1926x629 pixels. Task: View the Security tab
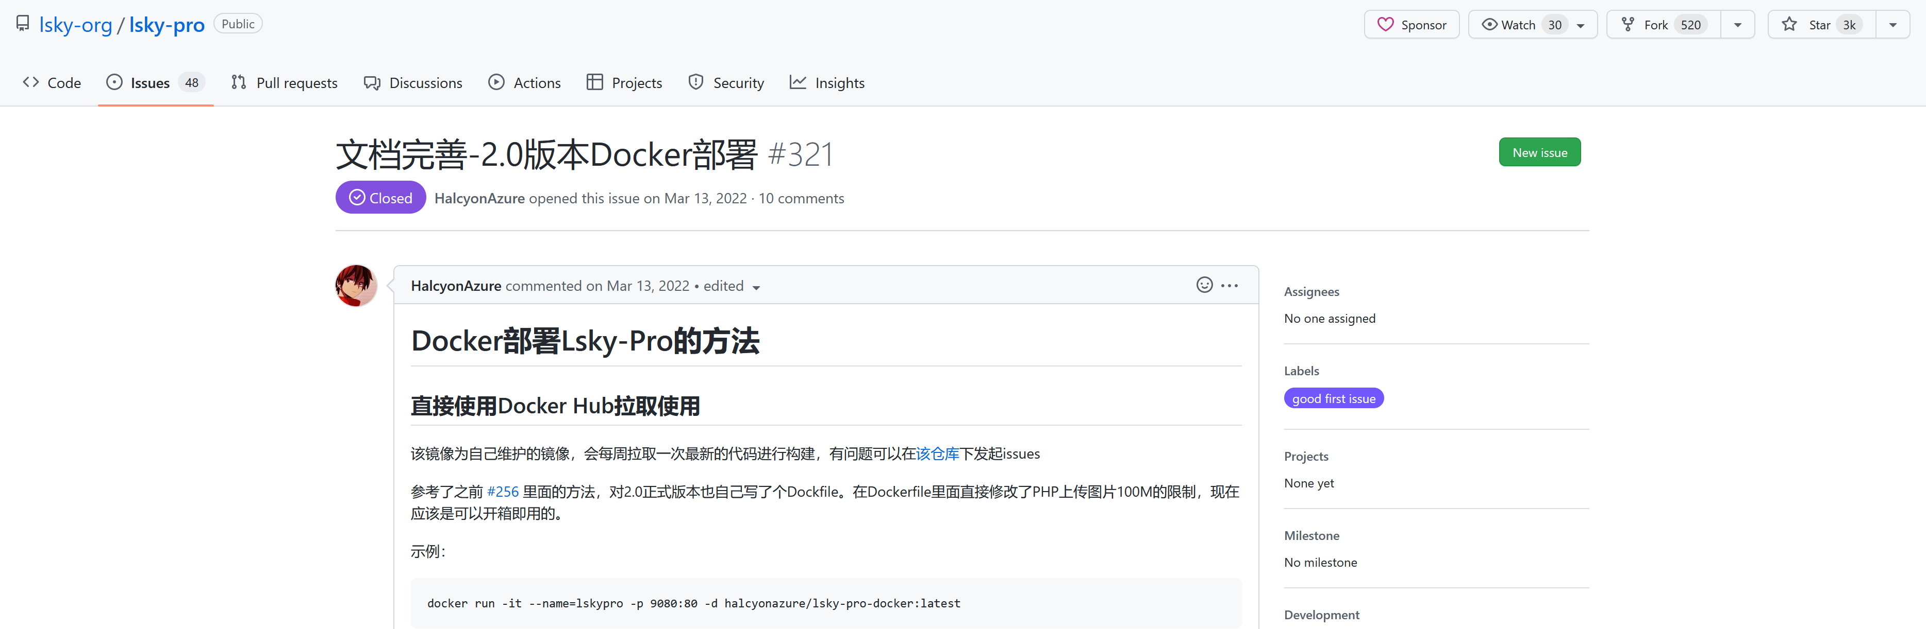(x=726, y=83)
